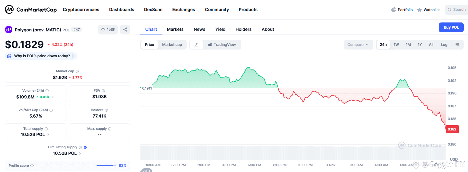Click the share icon beside Polygon

pos(125,30)
